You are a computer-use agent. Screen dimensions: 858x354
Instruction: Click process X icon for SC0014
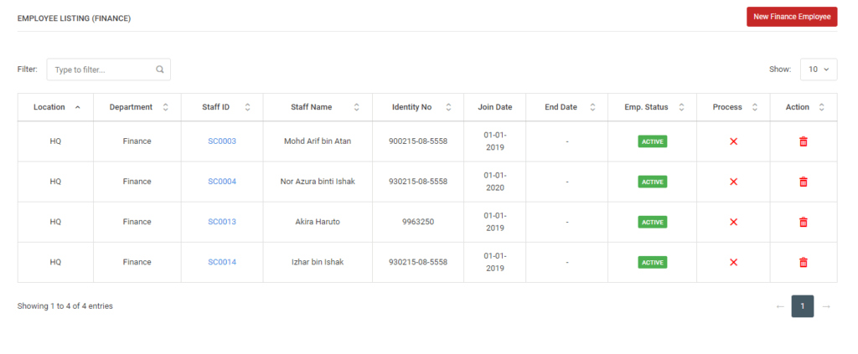click(x=734, y=262)
